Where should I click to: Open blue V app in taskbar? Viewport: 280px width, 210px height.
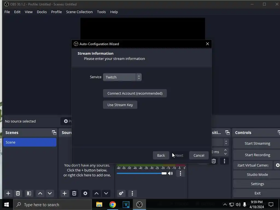126,205
